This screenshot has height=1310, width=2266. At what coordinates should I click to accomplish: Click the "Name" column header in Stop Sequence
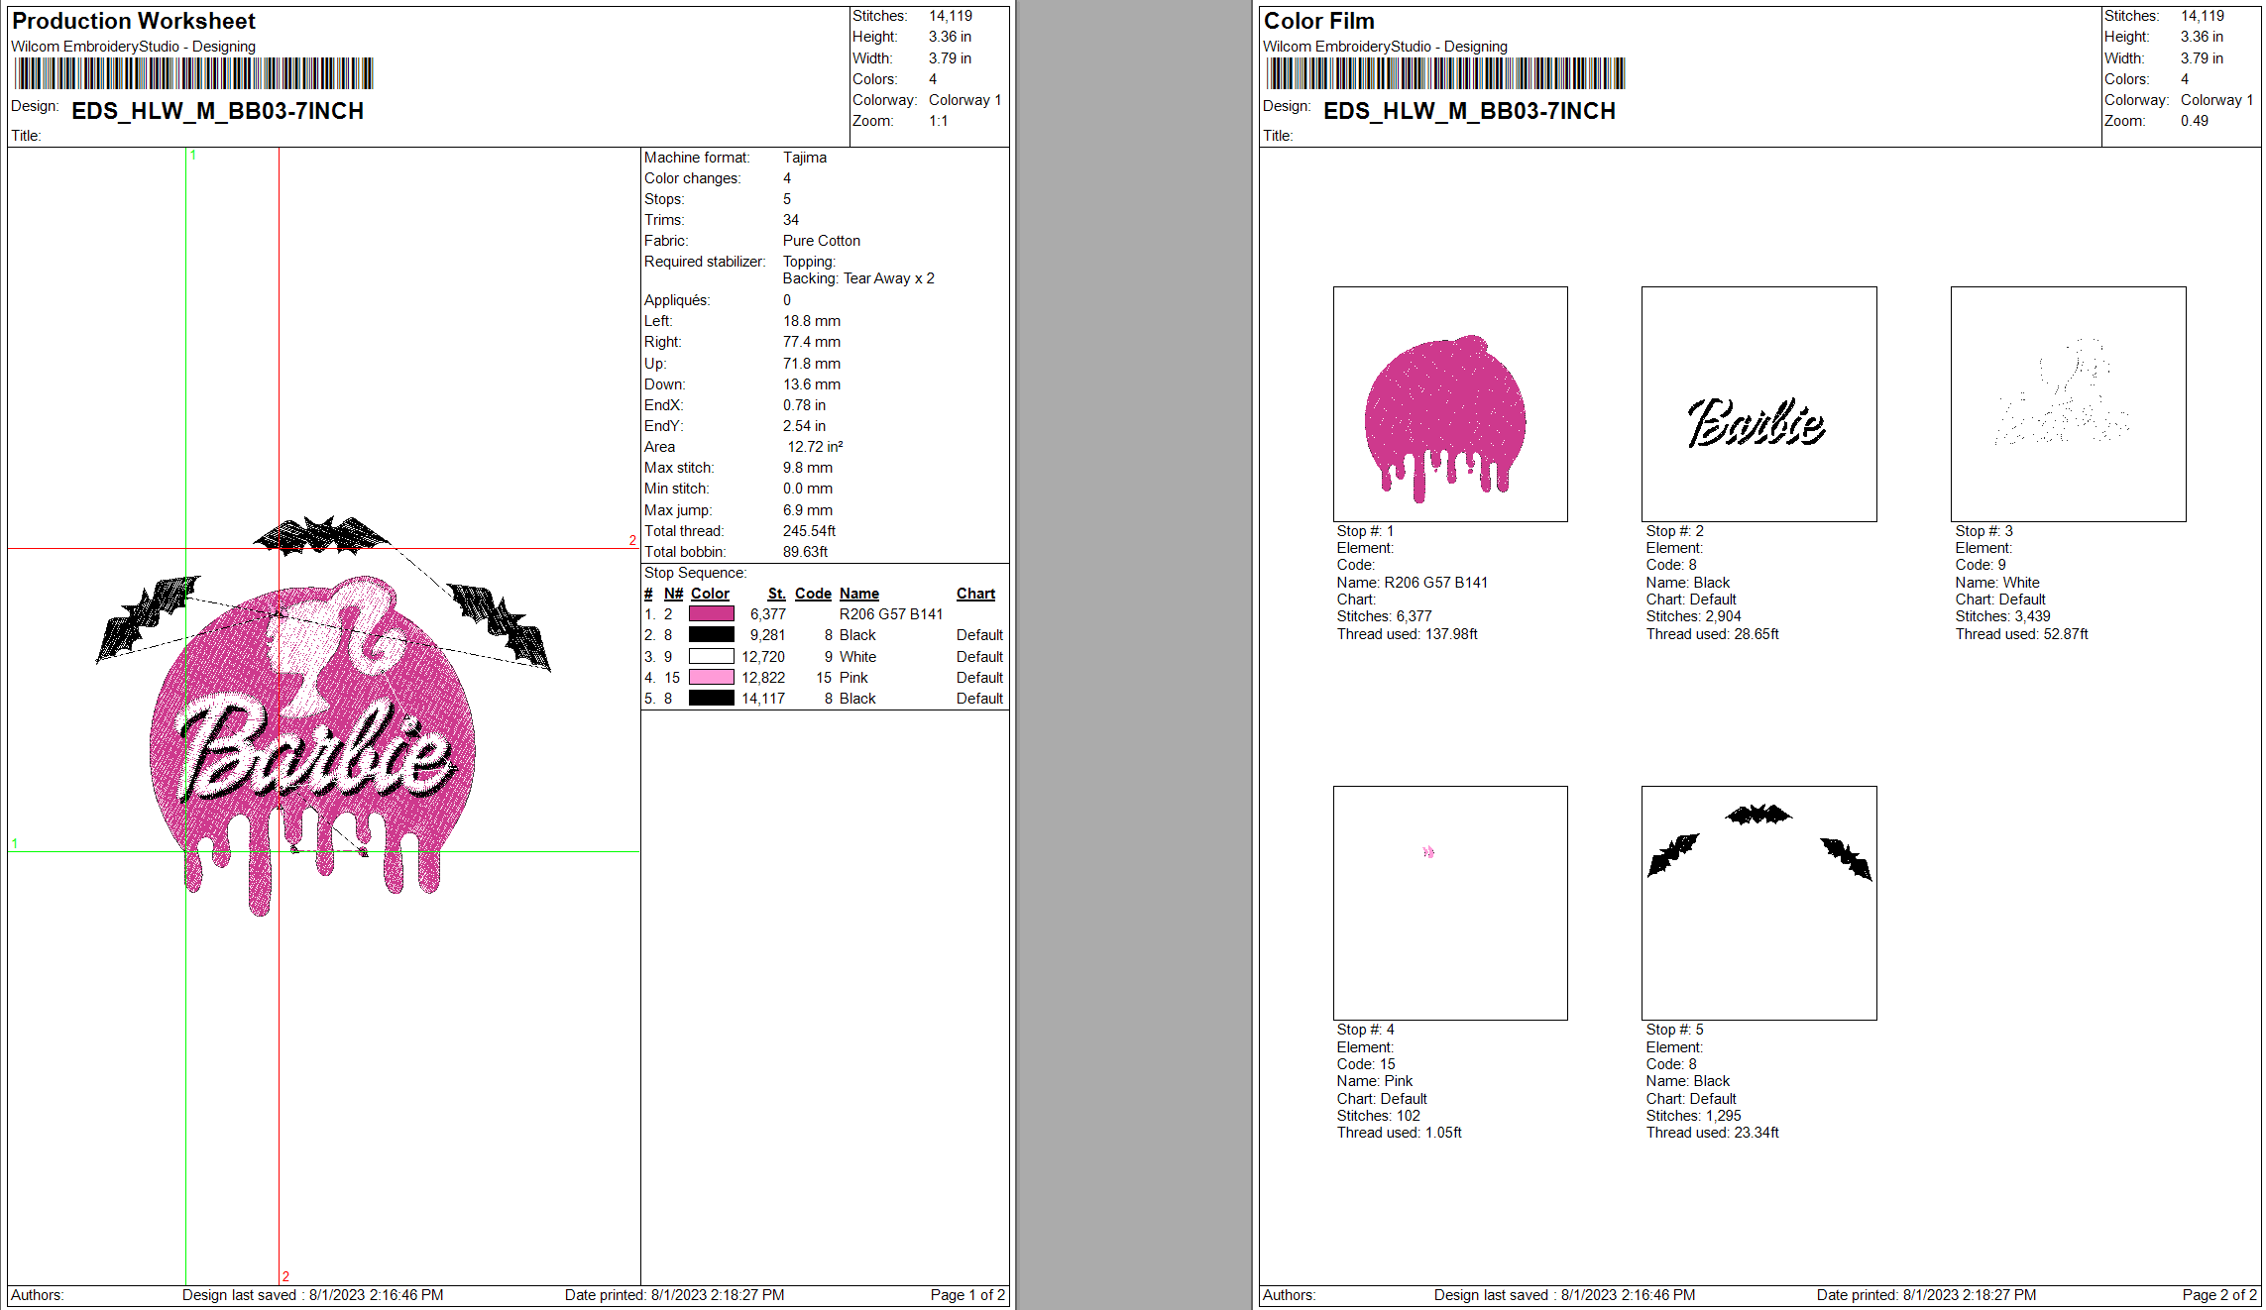(x=859, y=594)
